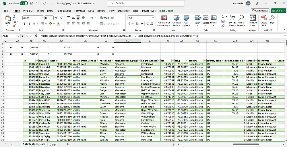Switch to the Table Design tab
This screenshot has width=287, height=147.
click(166, 11)
